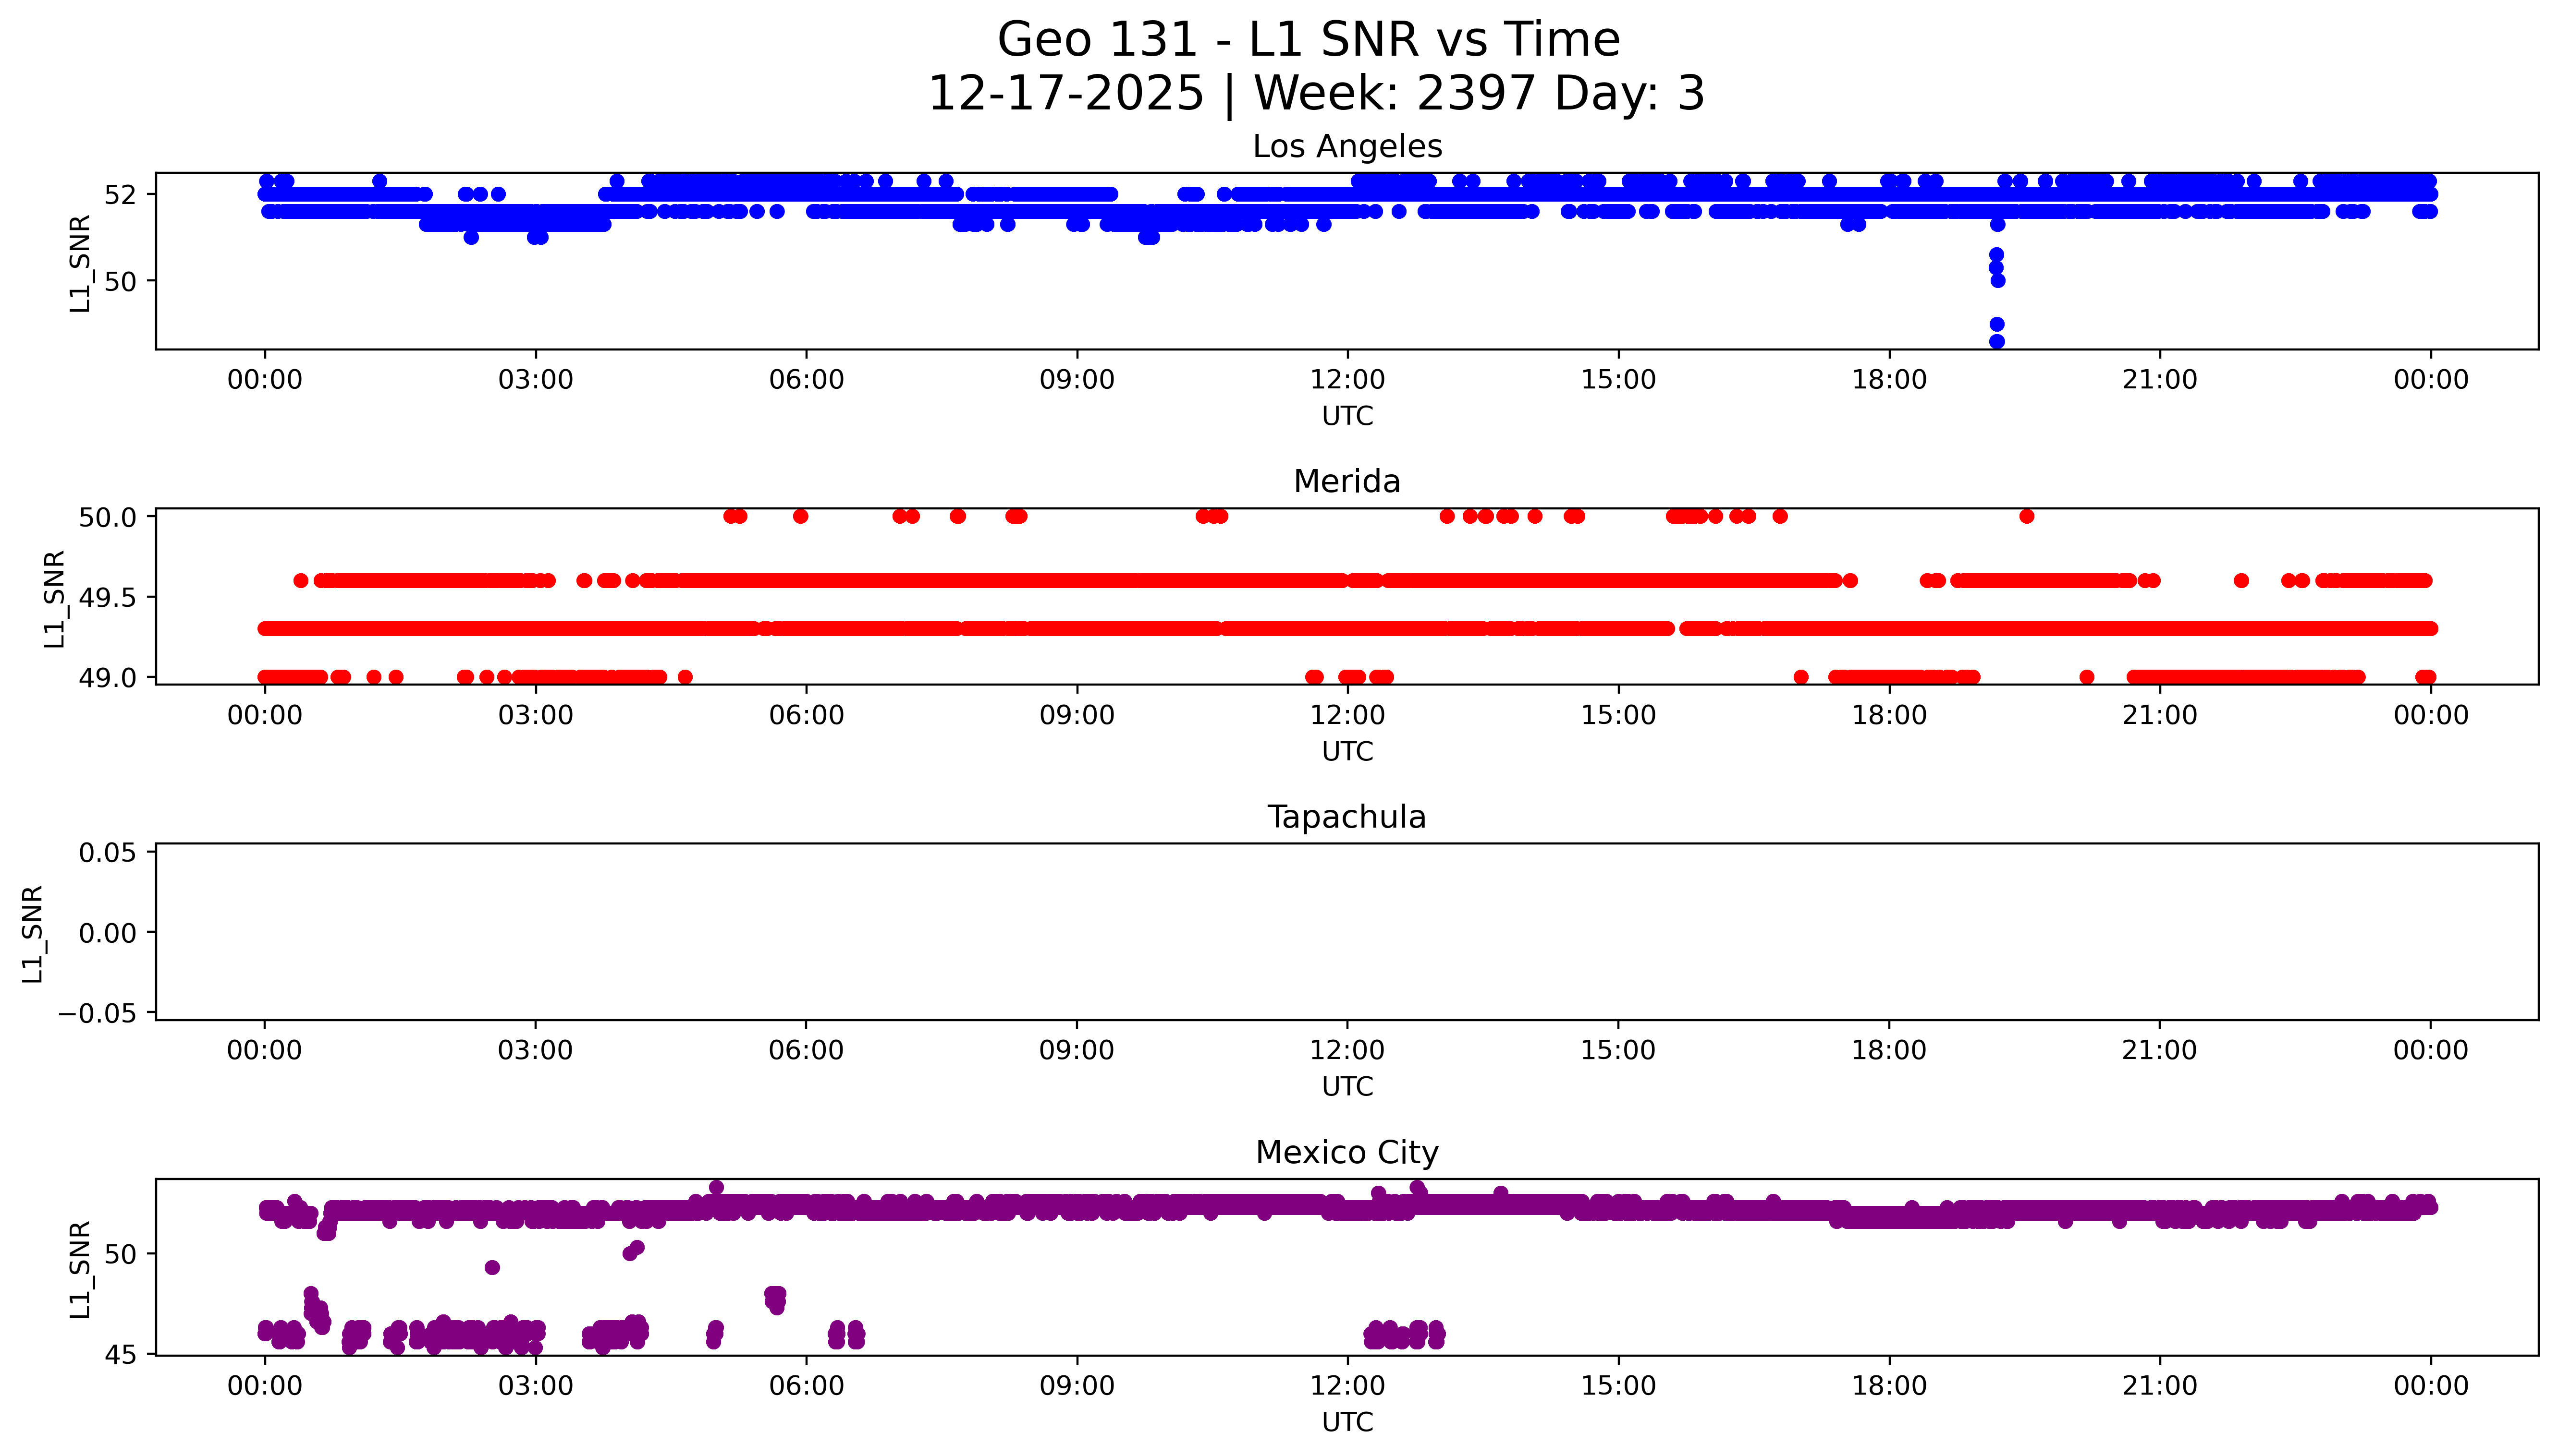
Task: Click the center of the empty Tapachula plot area
Action: tap(1346, 932)
